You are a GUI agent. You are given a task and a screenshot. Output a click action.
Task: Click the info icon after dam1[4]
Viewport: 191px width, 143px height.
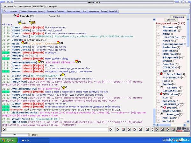coord(175,71)
